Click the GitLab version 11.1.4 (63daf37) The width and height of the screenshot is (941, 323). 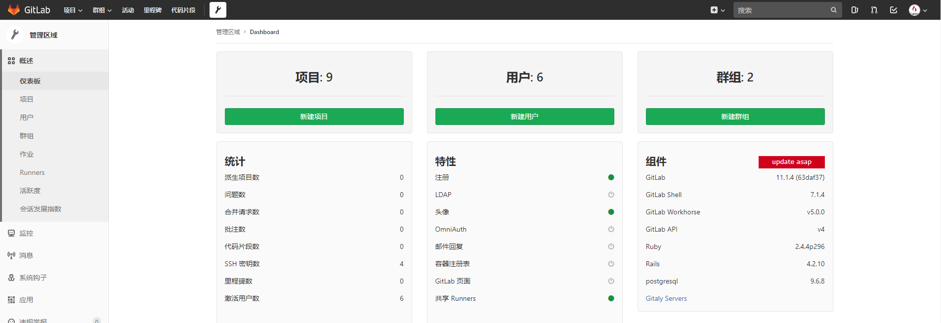tap(800, 177)
